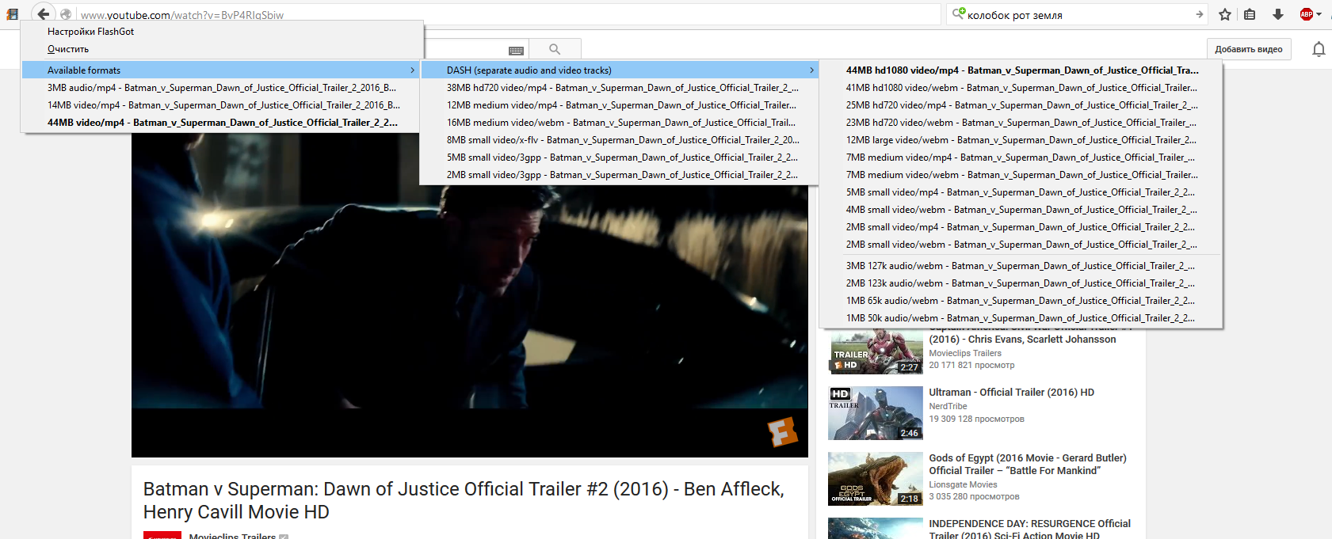
Task: Open Ultraman - Official Trailer (2016) HD title
Action: [x=1011, y=393]
